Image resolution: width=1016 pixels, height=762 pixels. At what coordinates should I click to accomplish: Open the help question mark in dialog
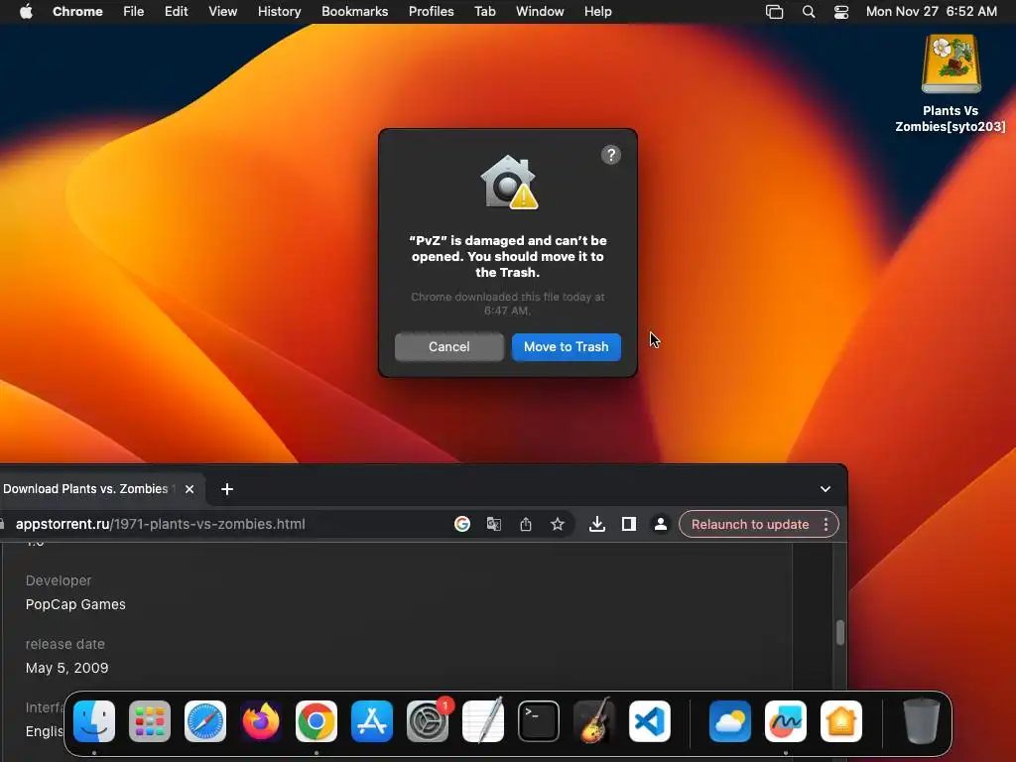tap(610, 155)
